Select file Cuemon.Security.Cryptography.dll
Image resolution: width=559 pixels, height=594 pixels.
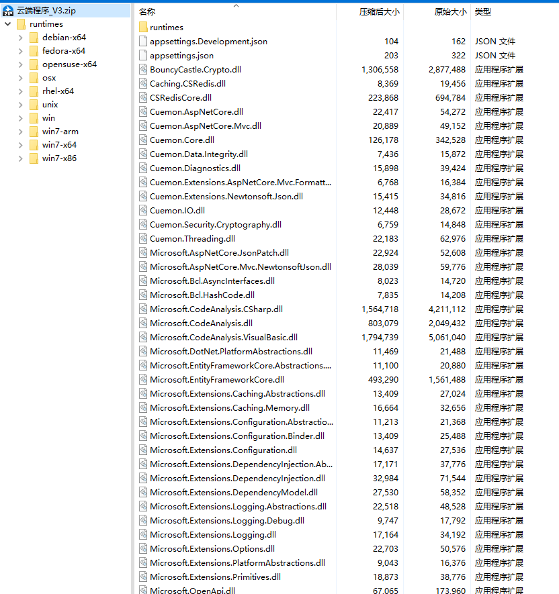click(216, 225)
